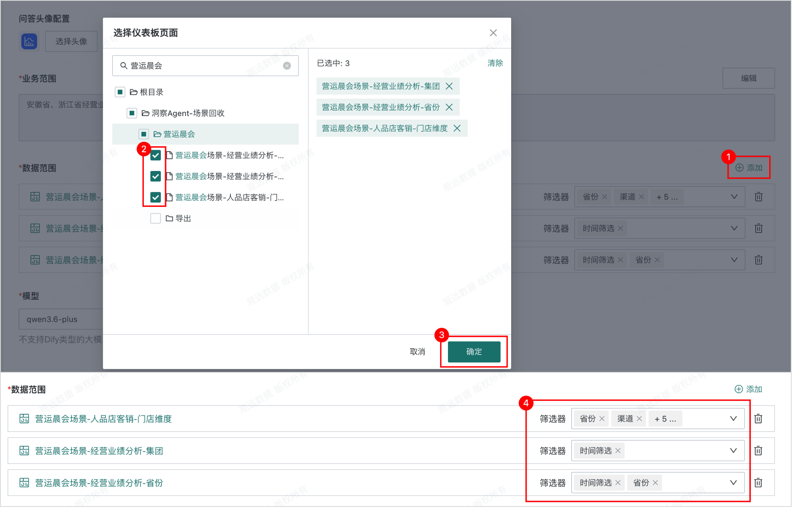
Task: Remove 省份 tag in 门店维度 filter
Action: [602, 419]
